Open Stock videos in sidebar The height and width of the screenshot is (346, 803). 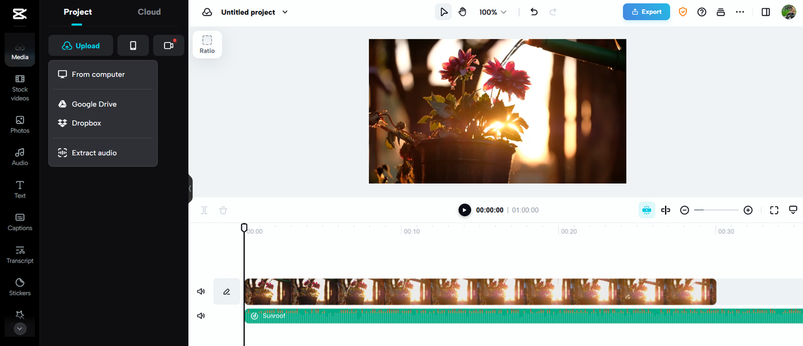[x=19, y=88]
